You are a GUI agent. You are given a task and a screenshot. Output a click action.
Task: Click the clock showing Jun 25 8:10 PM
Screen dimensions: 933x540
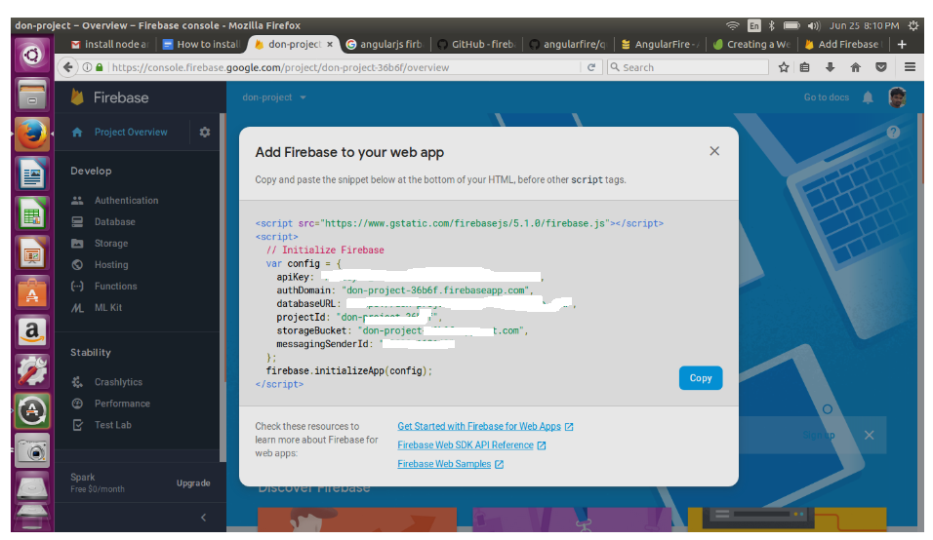pos(864,25)
